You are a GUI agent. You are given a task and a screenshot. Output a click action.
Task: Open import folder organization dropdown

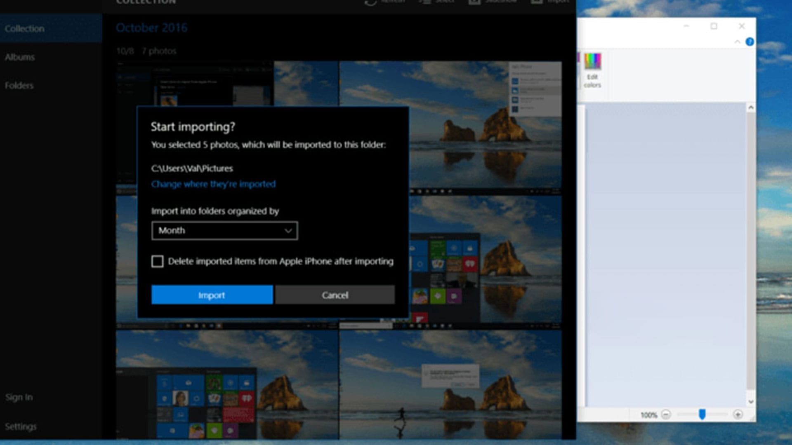(225, 230)
